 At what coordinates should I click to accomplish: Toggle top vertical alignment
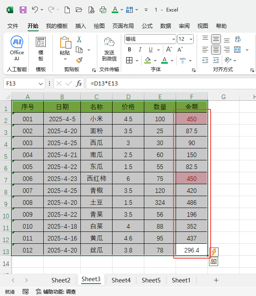pos(205,39)
